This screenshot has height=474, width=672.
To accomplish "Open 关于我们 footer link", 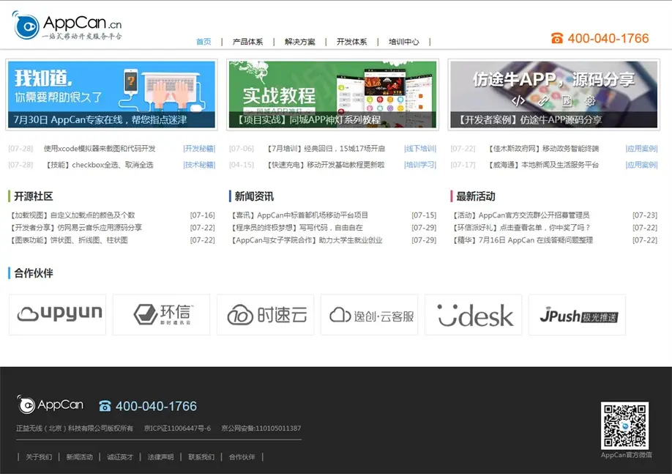I will (39, 457).
